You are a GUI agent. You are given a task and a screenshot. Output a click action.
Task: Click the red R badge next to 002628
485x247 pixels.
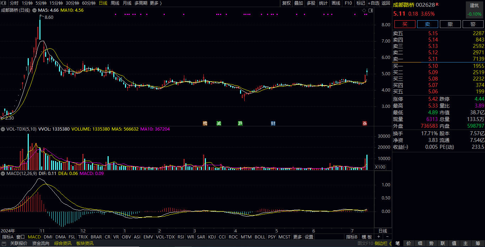tap(437, 4)
